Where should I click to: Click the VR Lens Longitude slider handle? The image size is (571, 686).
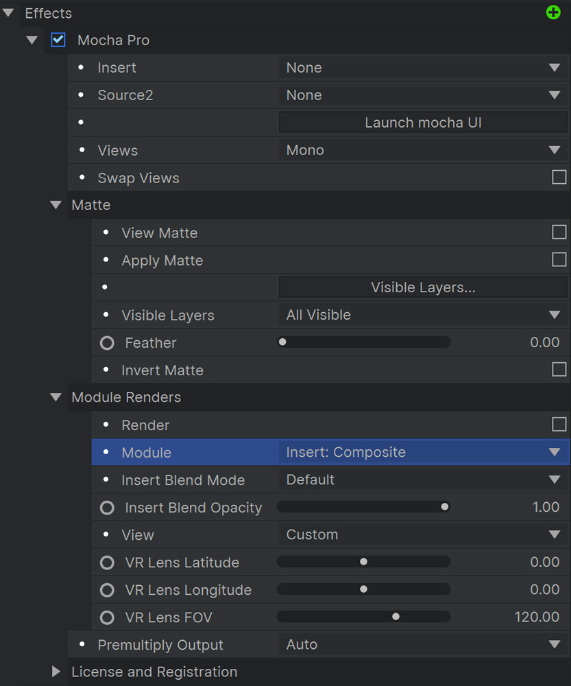[x=363, y=589]
